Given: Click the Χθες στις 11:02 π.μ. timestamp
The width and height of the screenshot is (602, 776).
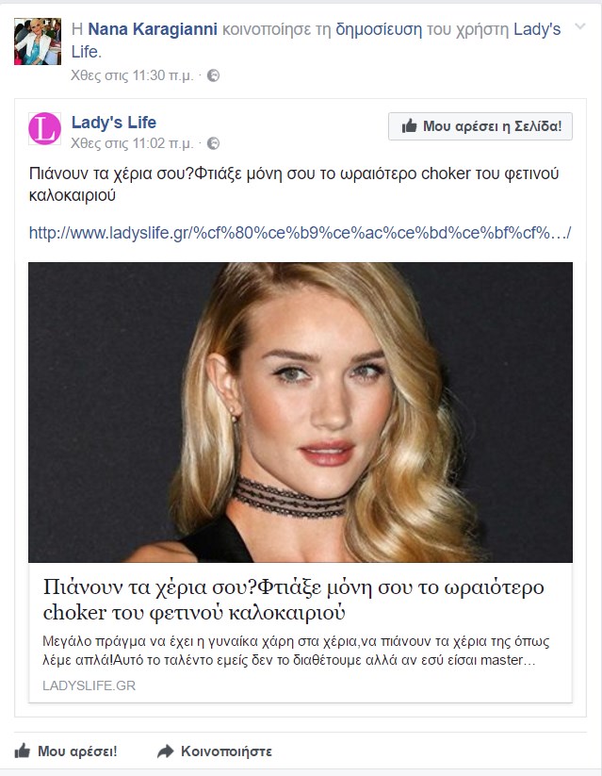Looking at the screenshot, I should pos(132,143).
